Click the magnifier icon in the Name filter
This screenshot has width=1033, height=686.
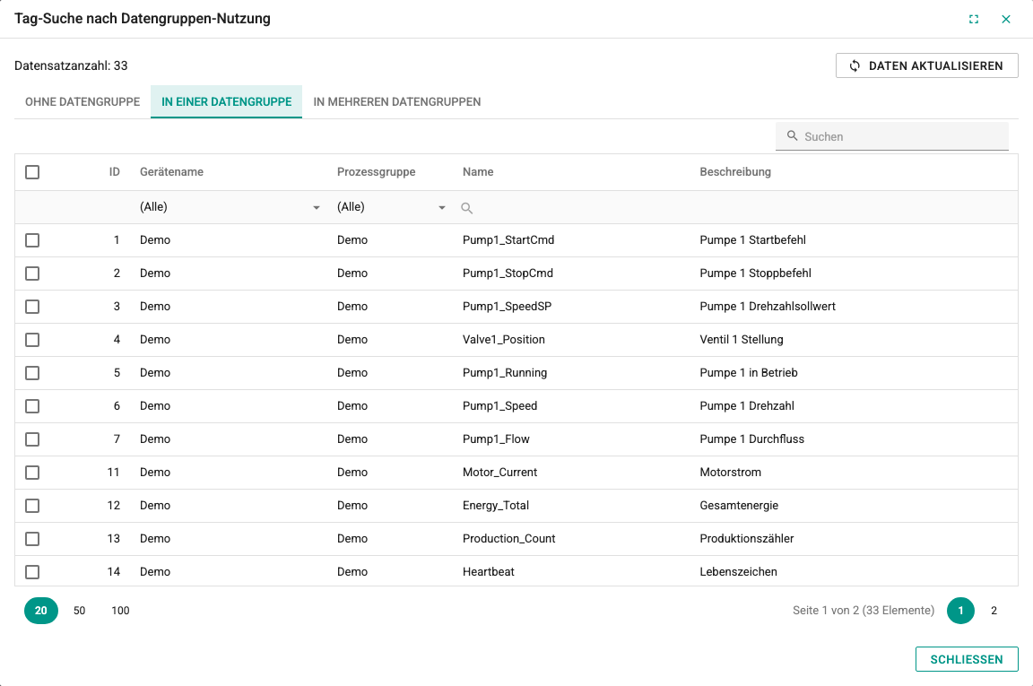point(466,208)
